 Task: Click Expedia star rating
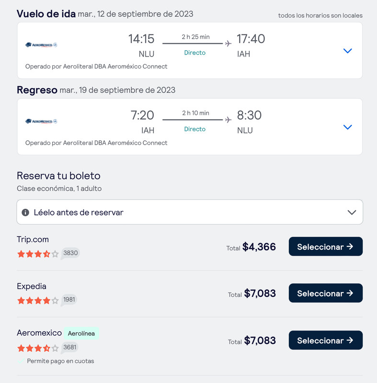pyautogui.click(x=38, y=301)
